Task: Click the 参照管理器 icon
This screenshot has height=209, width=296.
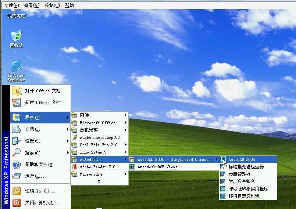Action: tap(223, 174)
